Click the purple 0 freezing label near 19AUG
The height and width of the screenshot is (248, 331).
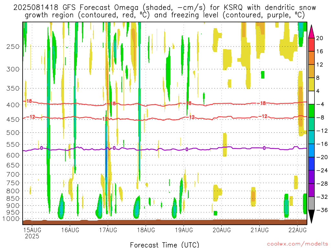click(187, 150)
